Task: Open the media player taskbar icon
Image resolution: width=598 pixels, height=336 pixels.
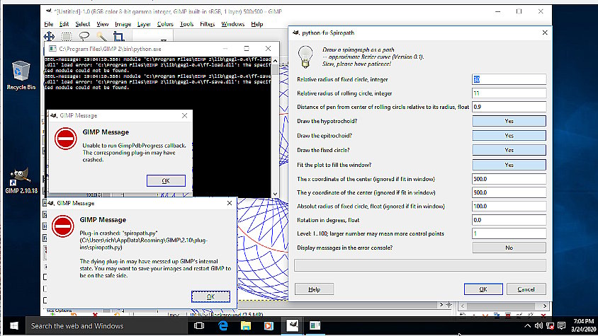Action: (x=269, y=325)
